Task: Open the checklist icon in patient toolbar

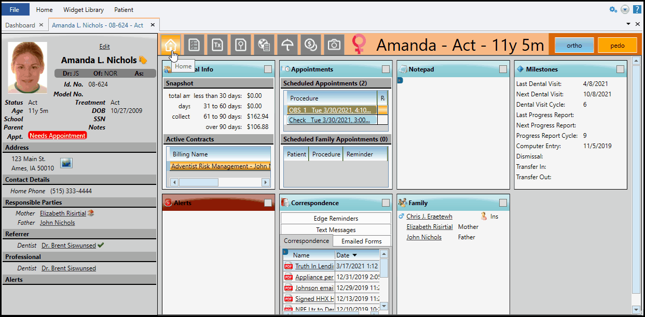Action: click(x=194, y=45)
